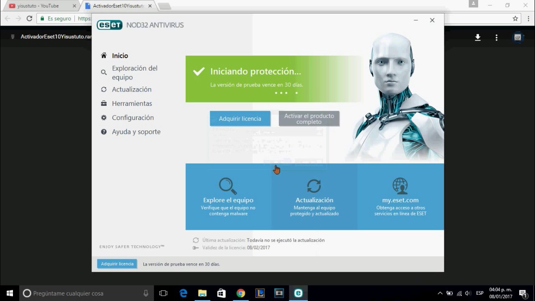Screen dimensions: 535x301
Task: Click the Chrome reload button
Action: coord(29,18)
